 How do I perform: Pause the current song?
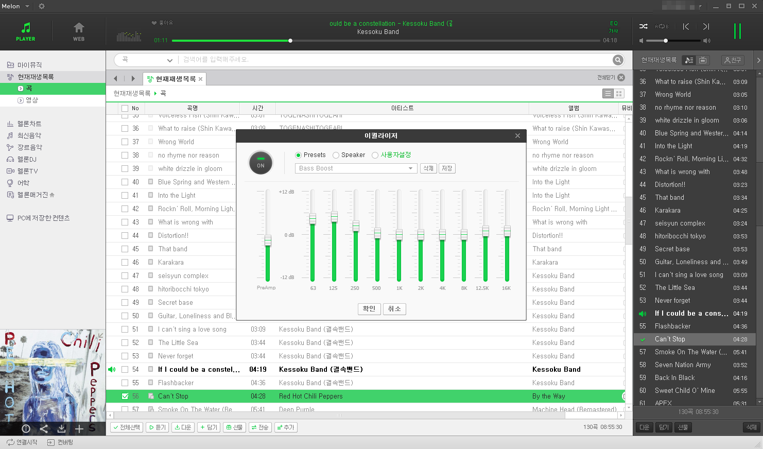(737, 31)
